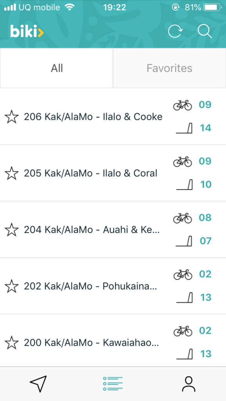Viewport: 226px width, 401px height.
Task: Open 202 Kak/AlaMo - Pohukaina station entry
Action: coord(113,286)
